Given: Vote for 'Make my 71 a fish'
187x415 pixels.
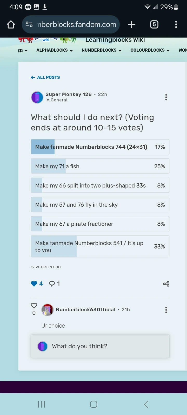Looking at the screenshot, I should (x=100, y=166).
